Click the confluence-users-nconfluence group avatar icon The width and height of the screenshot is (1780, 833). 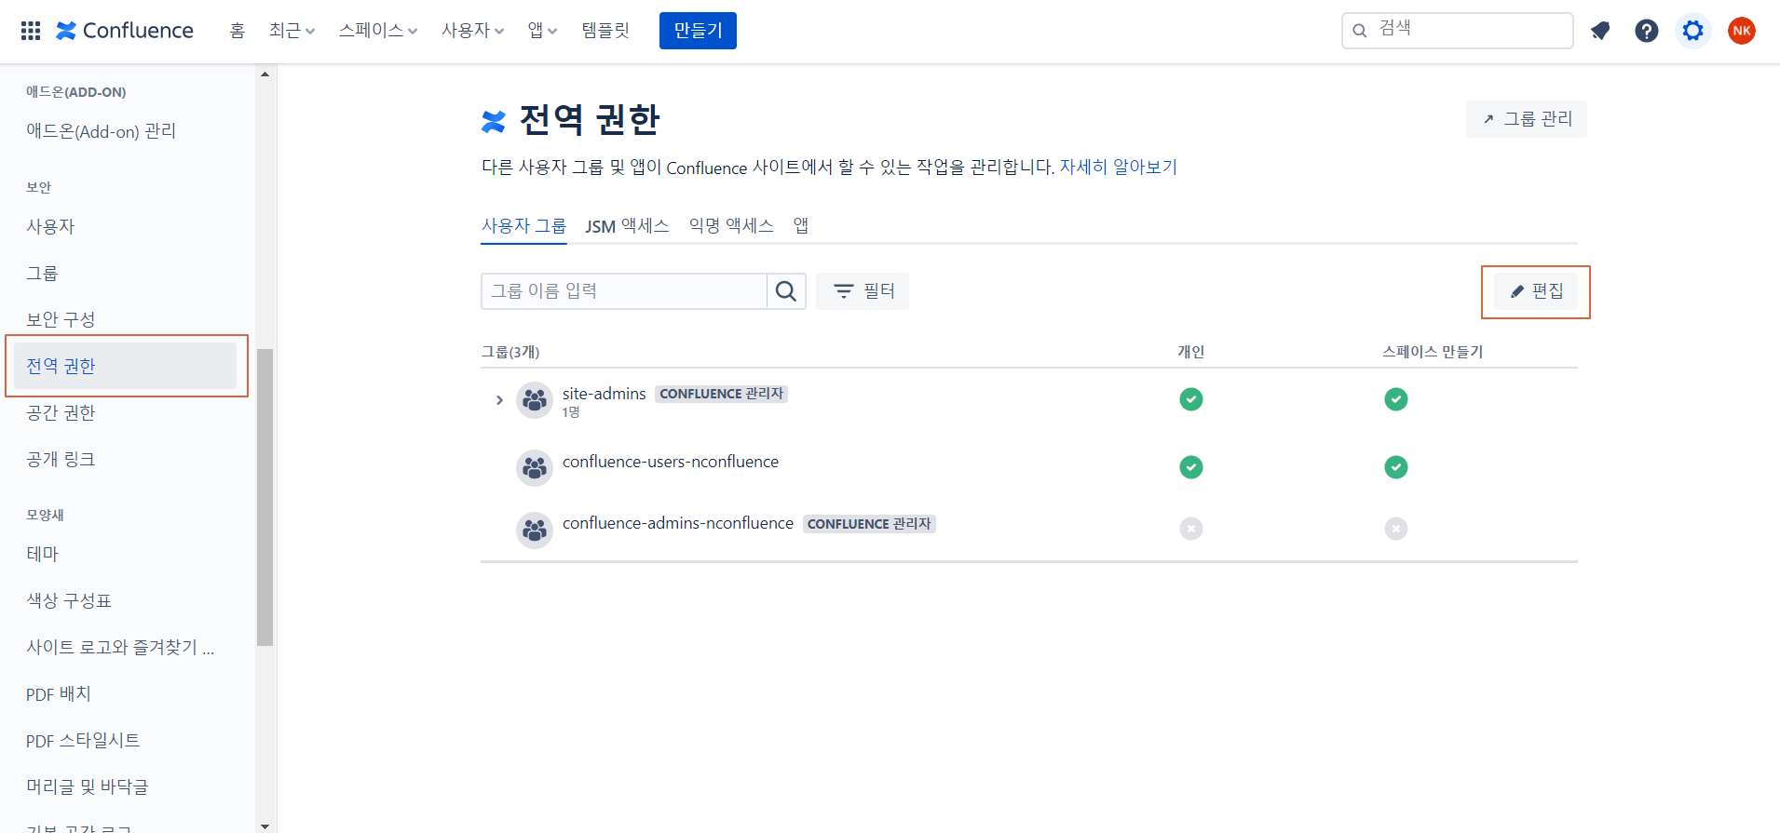tap(535, 467)
